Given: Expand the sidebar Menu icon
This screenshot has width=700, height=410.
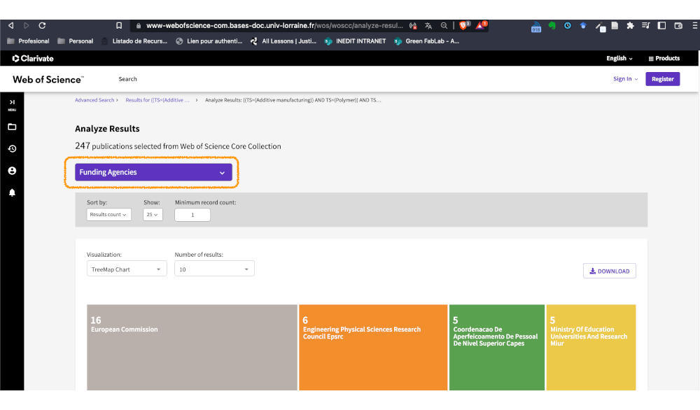Looking at the screenshot, I should (x=12, y=104).
